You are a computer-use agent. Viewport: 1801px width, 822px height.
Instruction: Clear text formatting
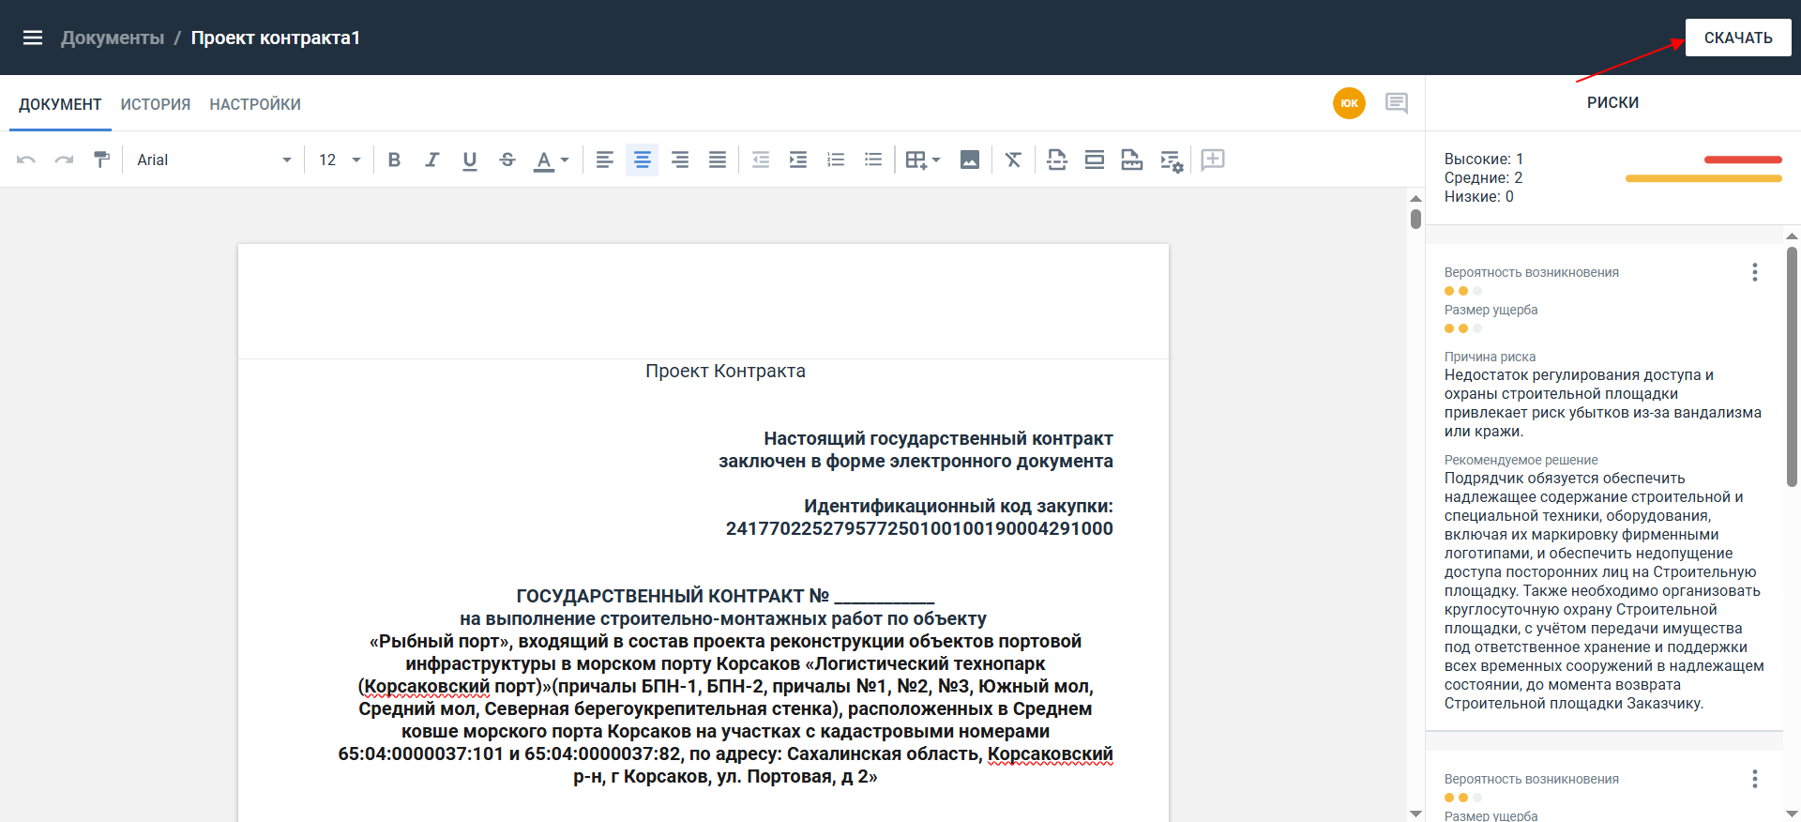coord(1013,160)
